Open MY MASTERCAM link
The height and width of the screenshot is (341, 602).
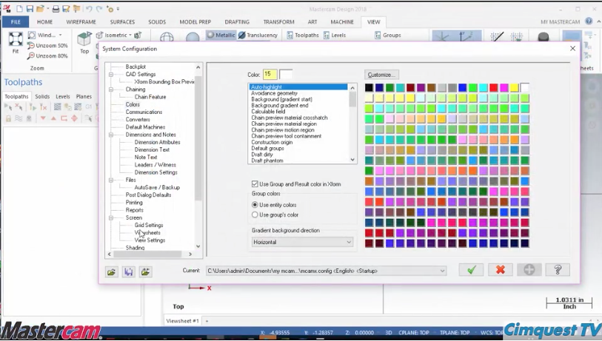coord(560,22)
